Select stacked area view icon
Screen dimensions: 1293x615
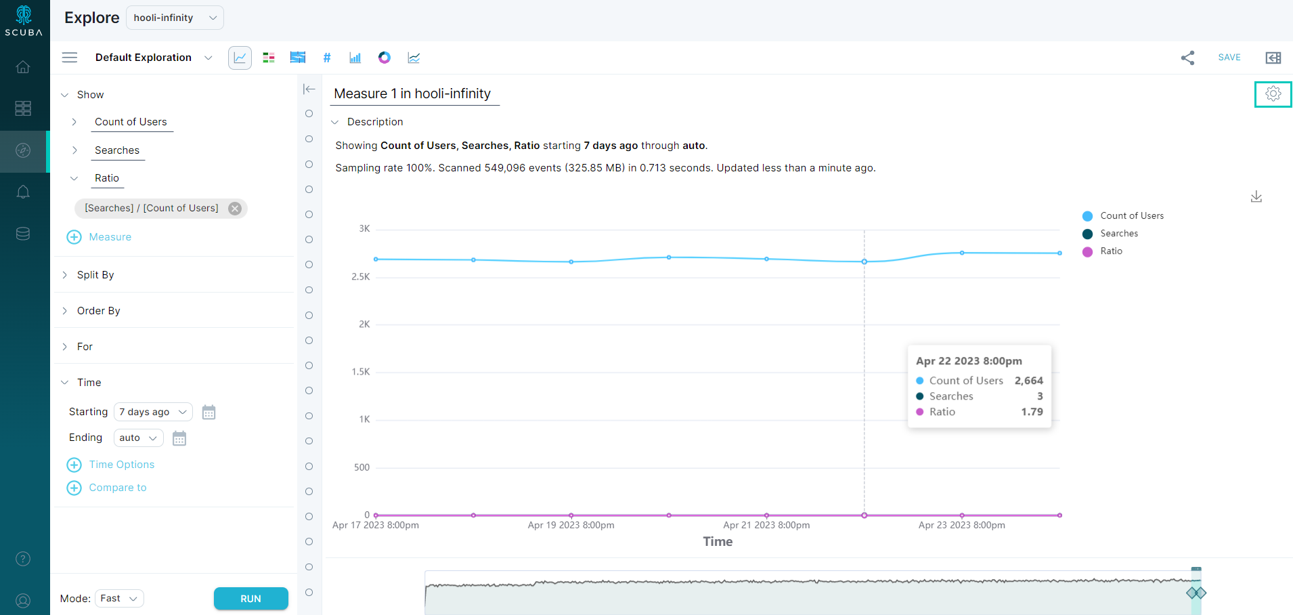[x=298, y=58]
